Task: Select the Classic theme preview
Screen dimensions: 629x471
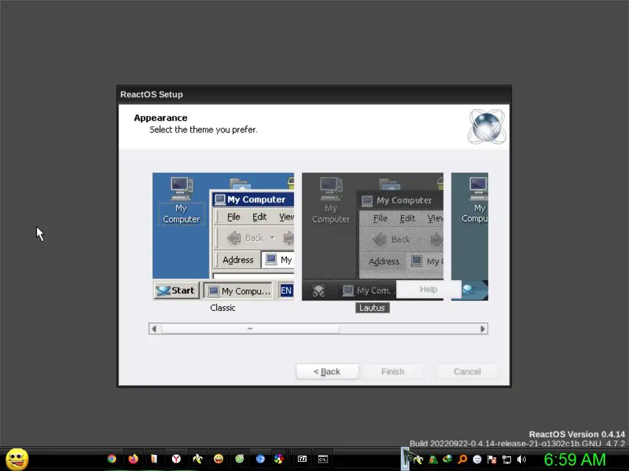Action: pos(223,236)
